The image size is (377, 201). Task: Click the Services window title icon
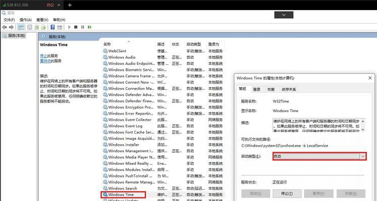point(4,13)
